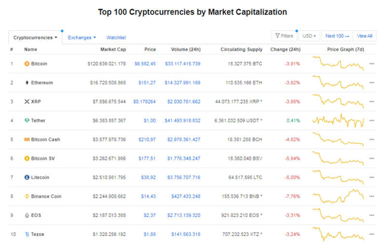Image resolution: width=385 pixels, height=243 pixels.
Task: Open the USD currency selector
Action: [309, 36]
